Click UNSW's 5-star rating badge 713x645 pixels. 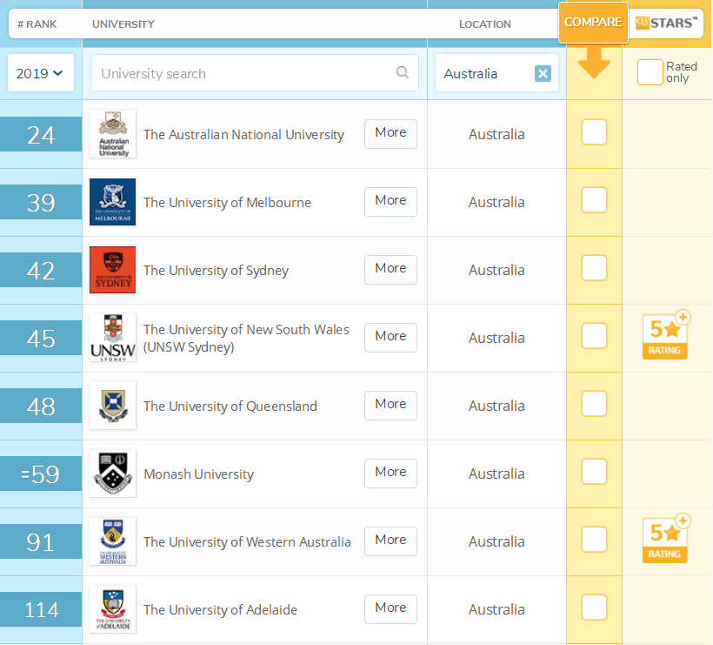coord(665,335)
